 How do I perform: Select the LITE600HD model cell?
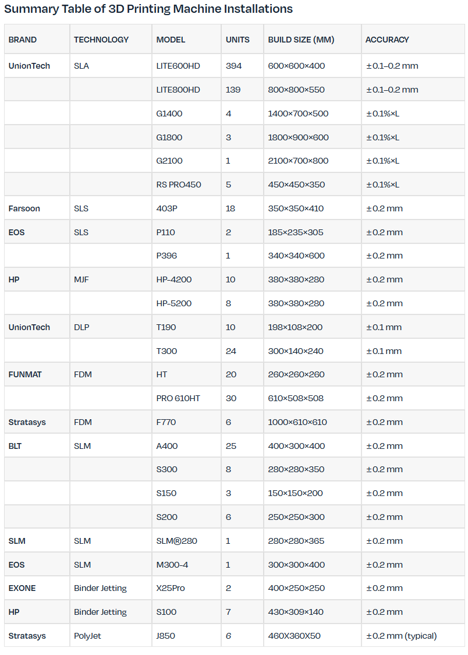tap(178, 66)
